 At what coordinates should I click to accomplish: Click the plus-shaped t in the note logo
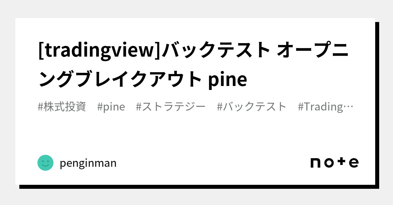(x=342, y=162)
